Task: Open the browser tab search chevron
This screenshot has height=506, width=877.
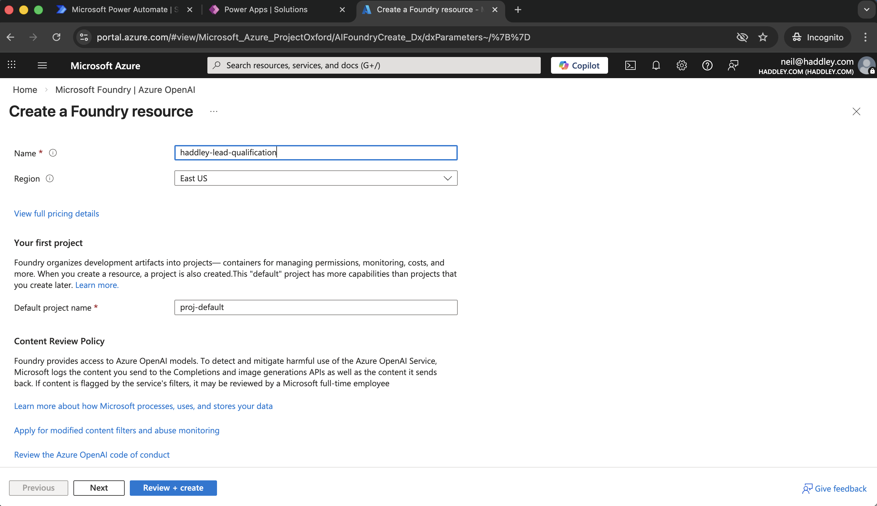Action: point(866,9)
